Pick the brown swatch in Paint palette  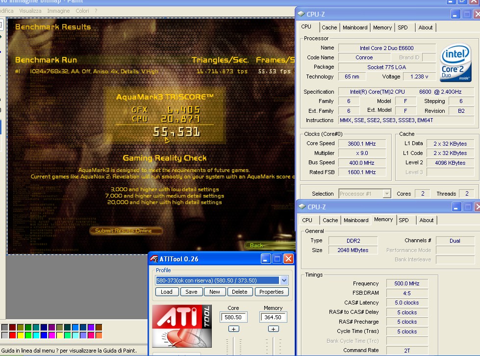point(99,328)
